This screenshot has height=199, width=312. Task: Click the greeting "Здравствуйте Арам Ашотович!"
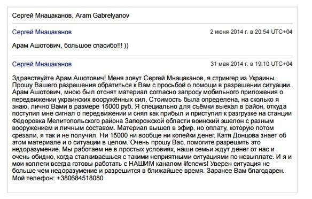tap(60, 78)
